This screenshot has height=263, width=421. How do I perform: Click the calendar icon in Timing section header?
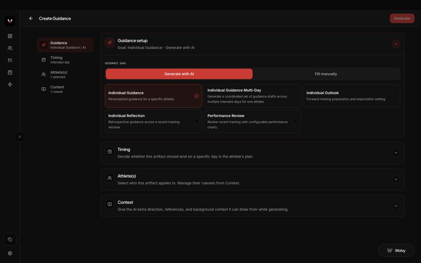point(110,152)
